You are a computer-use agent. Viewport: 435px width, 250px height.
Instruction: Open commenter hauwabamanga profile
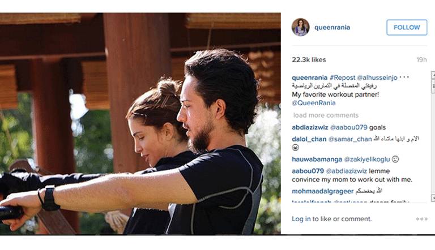317,160
